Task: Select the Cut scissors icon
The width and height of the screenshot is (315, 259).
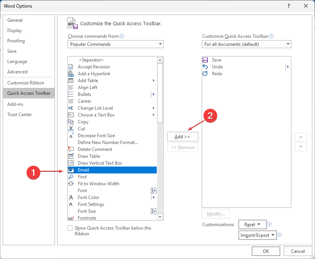Action: (71, 129)
